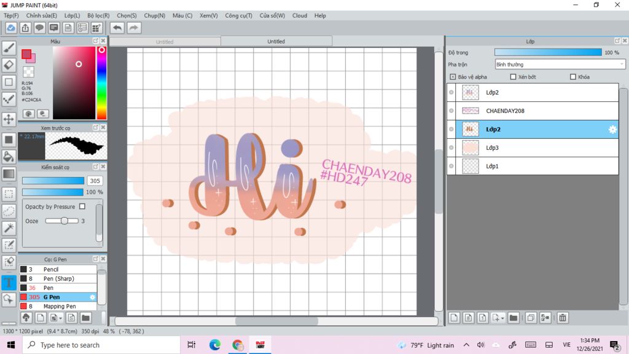Create a new 8-bit layer
This screenshot has width=629, height=354.
(x=468, y=318)
